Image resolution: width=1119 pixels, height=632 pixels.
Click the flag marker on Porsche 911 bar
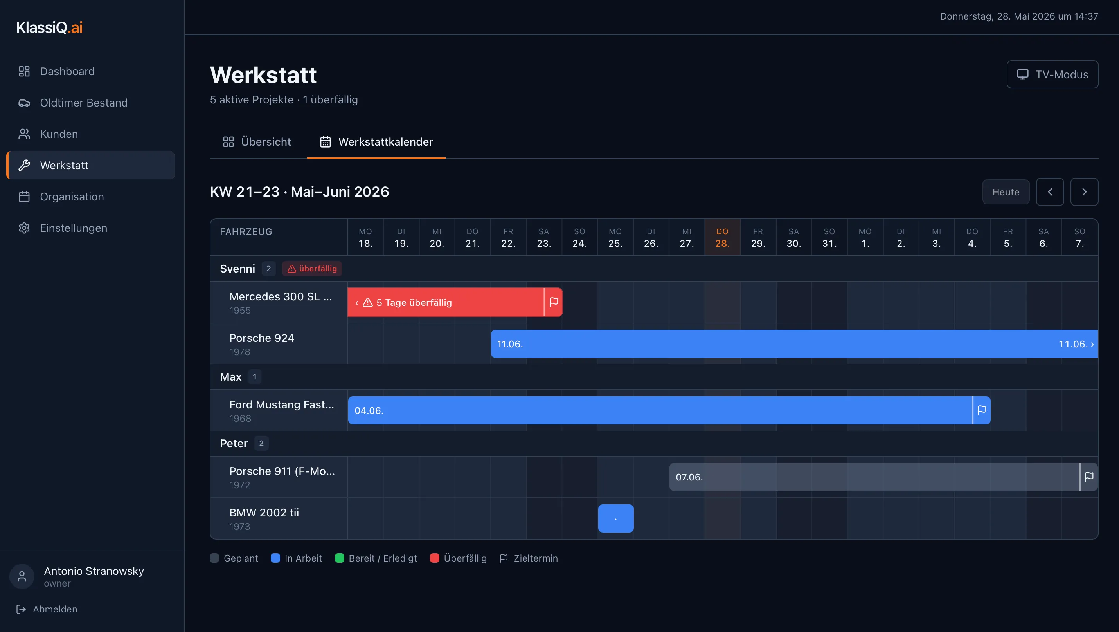pos(1089,477)
